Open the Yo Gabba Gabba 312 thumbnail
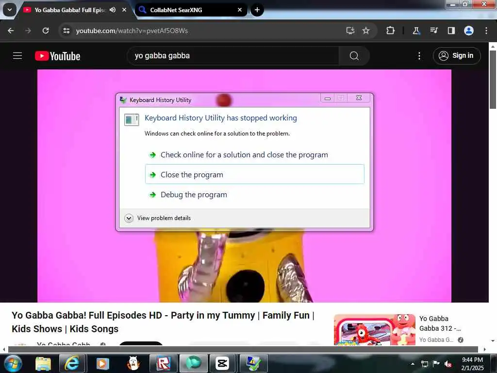The height and width of the screenshot is (373, 497). pyautogui.click(x=375, y=330)
